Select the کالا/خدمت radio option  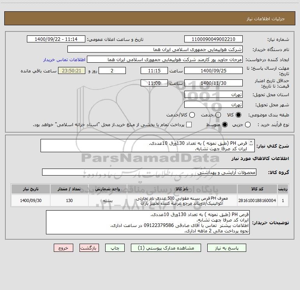coord(192,115)
